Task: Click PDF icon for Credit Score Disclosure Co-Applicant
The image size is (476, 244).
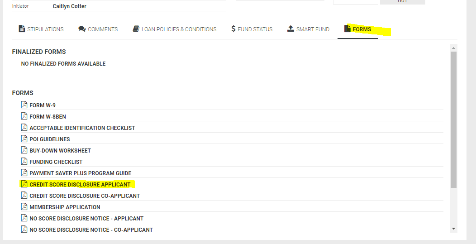Action: (24, 196)
